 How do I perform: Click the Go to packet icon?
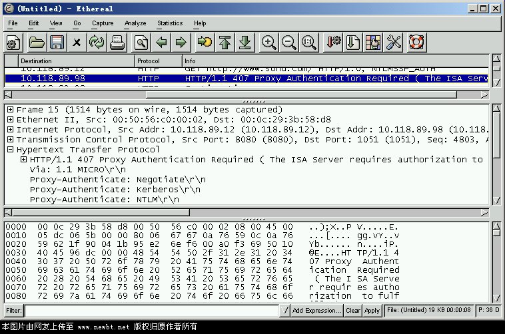point(205,42)
